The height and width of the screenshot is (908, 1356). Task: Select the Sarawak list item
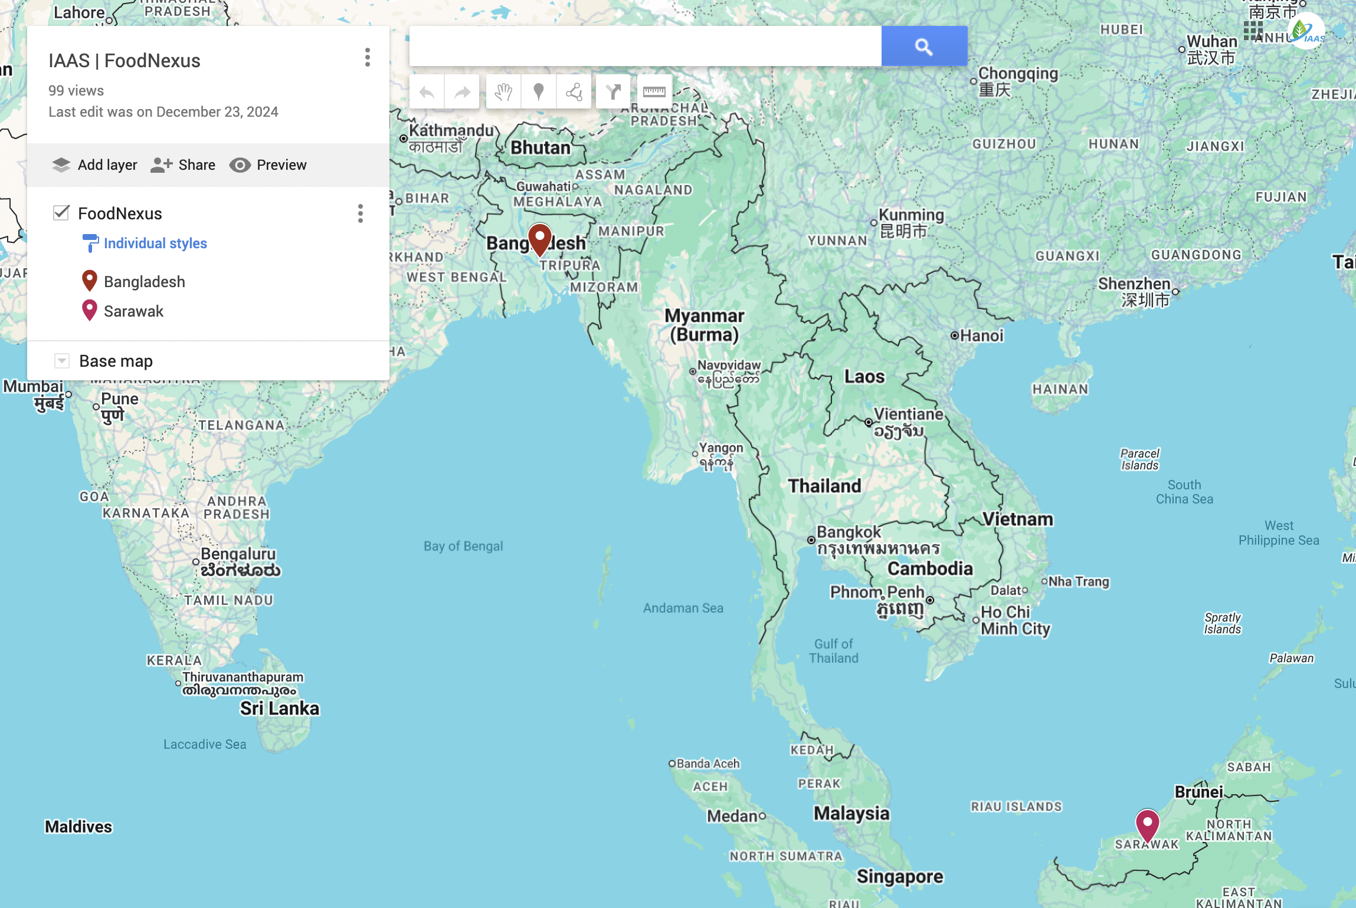(133, 311)
